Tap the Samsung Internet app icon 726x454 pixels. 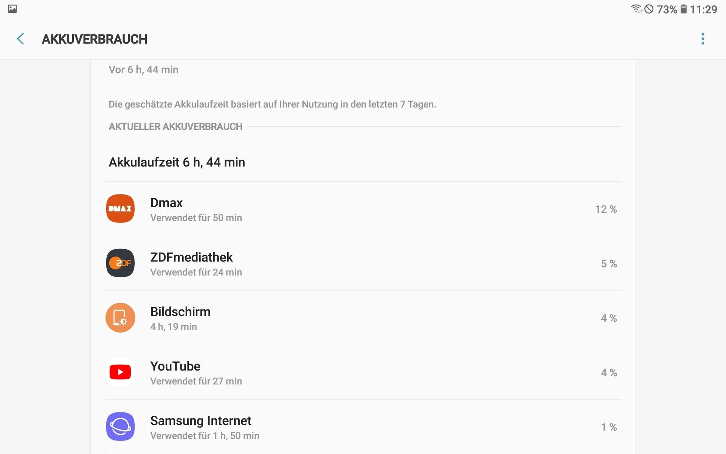pos(120,426)
